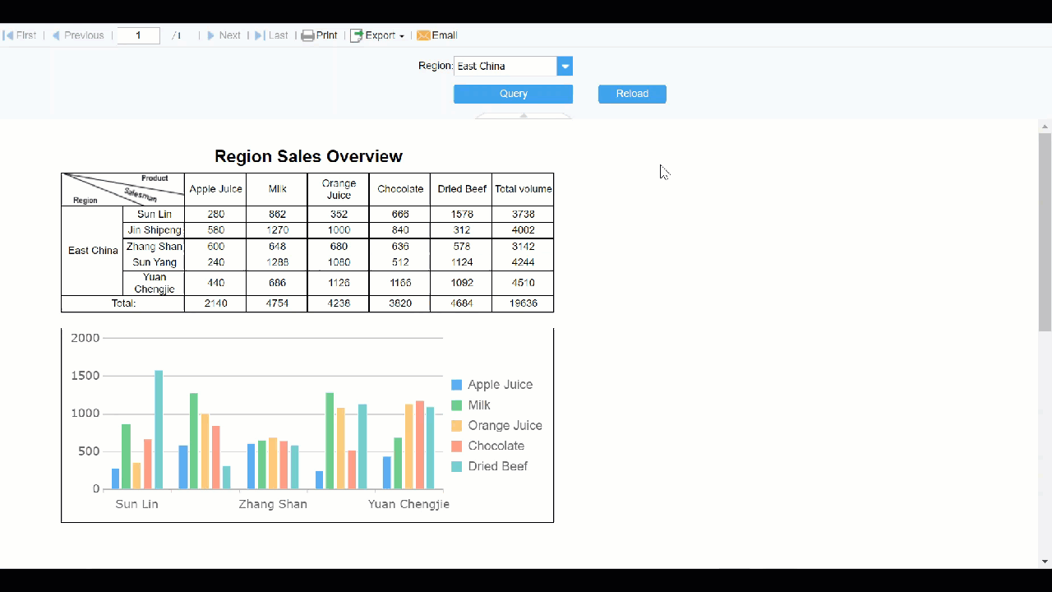Viewport: 1052px width, 592px height.
Task: Click the Email envelope icon
Action: pos(424,35)
